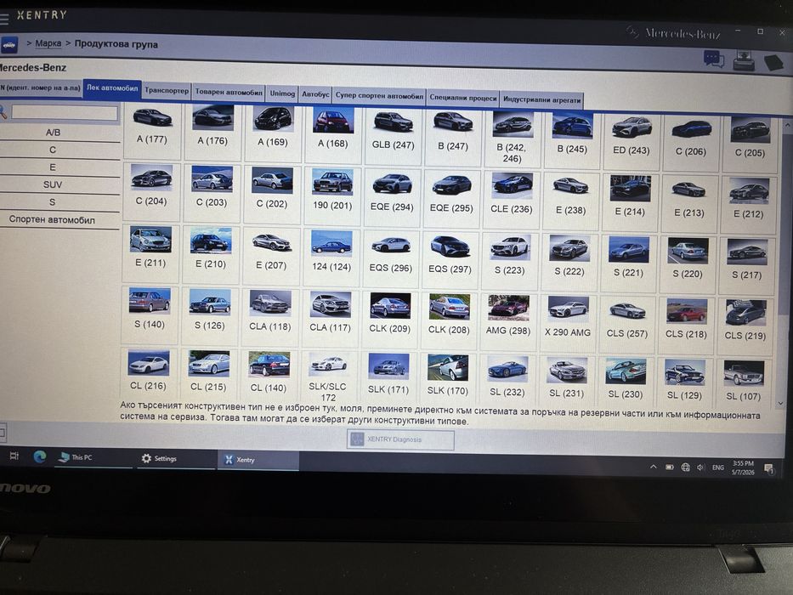Click the car home icon in breadcrumb
This screenshot has height=595, width=793.
point(9,44)
